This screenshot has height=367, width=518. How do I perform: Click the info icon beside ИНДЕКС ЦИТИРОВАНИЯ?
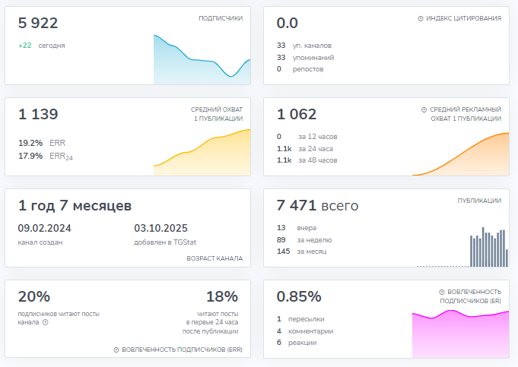(x=421, y=18)
